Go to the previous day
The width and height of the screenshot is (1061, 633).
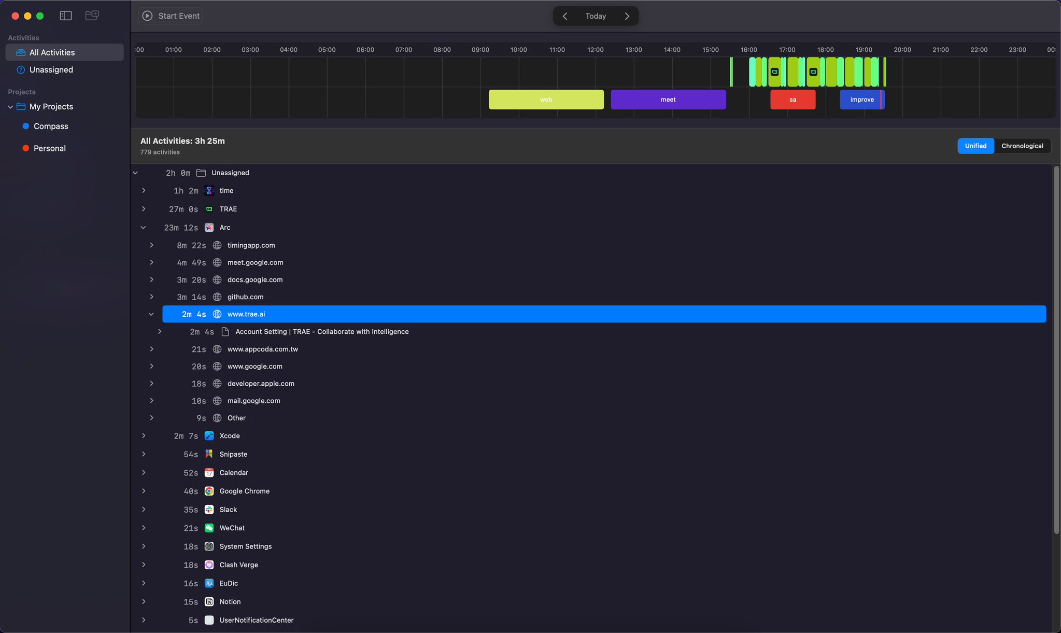pyautogui.click(x=565, y=16)
